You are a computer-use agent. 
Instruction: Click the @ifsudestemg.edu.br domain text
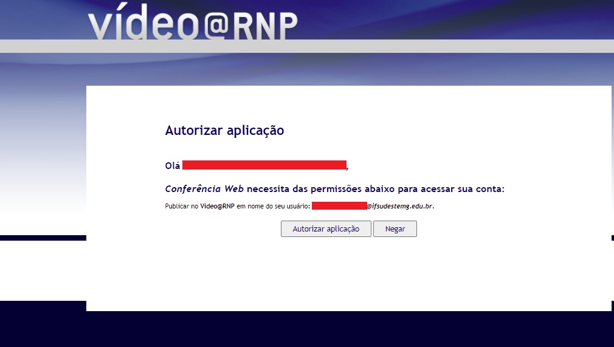point(400,207)
